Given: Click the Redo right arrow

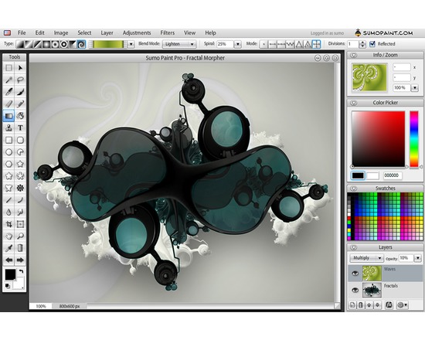Looking at the screenshot, I should pyautogui.click(x=20, y=260).
